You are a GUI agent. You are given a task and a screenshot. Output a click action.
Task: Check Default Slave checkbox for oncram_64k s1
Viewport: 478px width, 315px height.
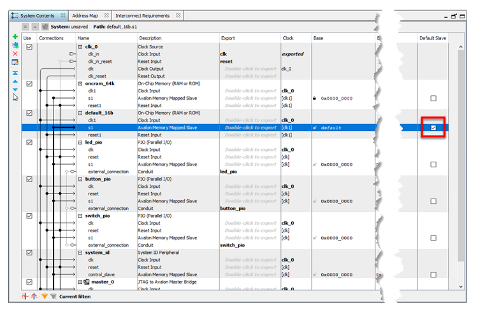pyautogui.click(x=433, y=98)
